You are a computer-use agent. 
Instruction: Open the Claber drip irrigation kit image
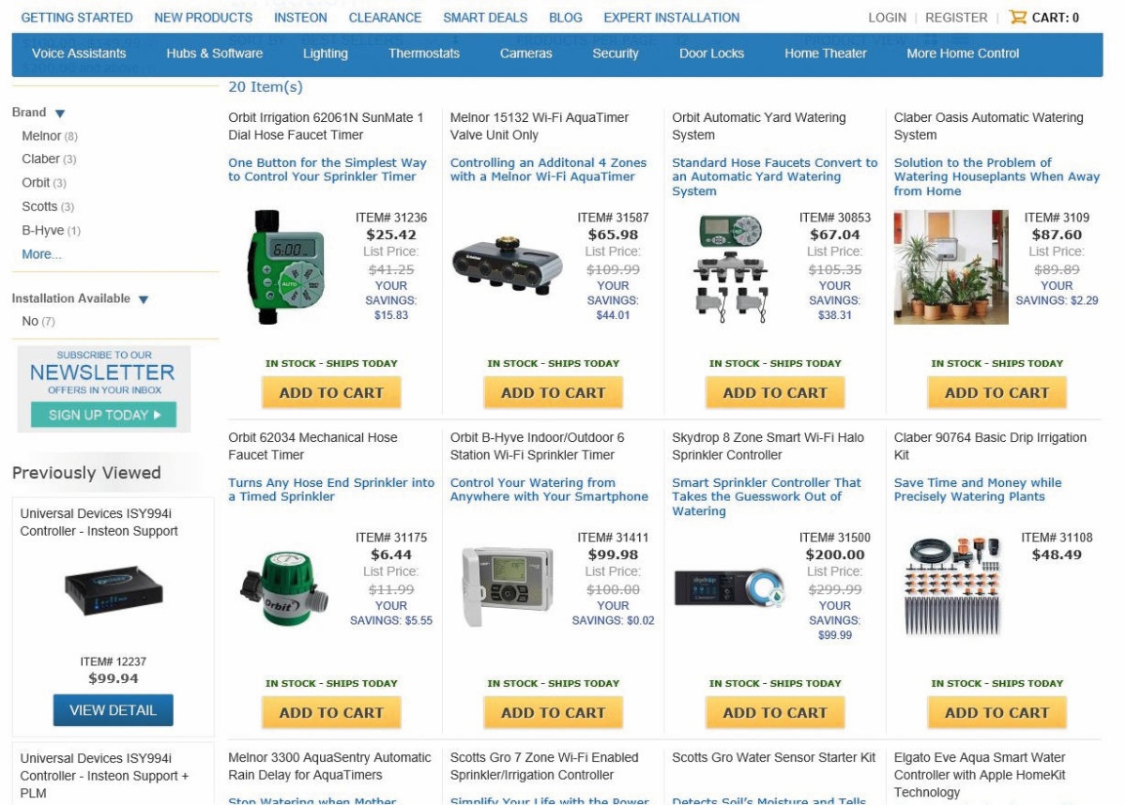[950, 586]
